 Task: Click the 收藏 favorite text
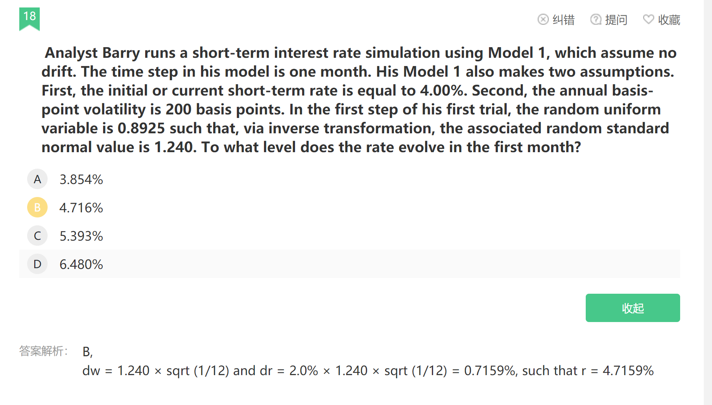(x=669, y=20)
